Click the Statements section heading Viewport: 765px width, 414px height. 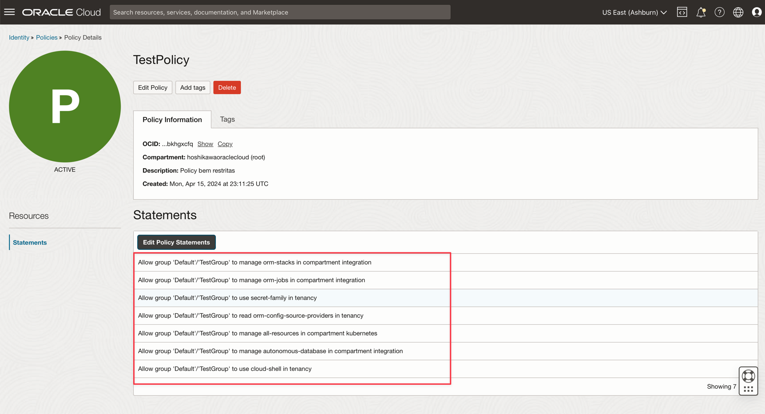coord(165,215)
